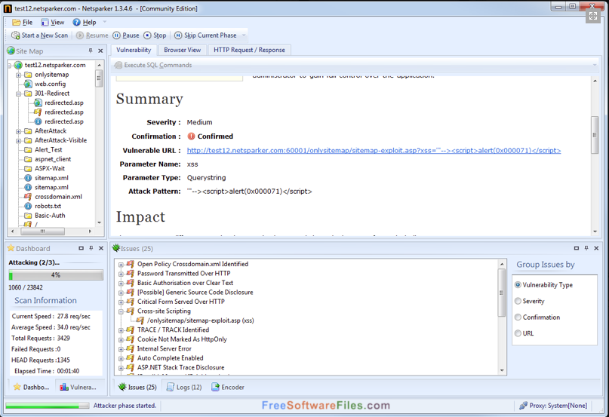This screenshot has height=417, width=609.
Task: Switch to the Dashboard bottom tab
Action: pyautogui.click(x=32, y=387)
